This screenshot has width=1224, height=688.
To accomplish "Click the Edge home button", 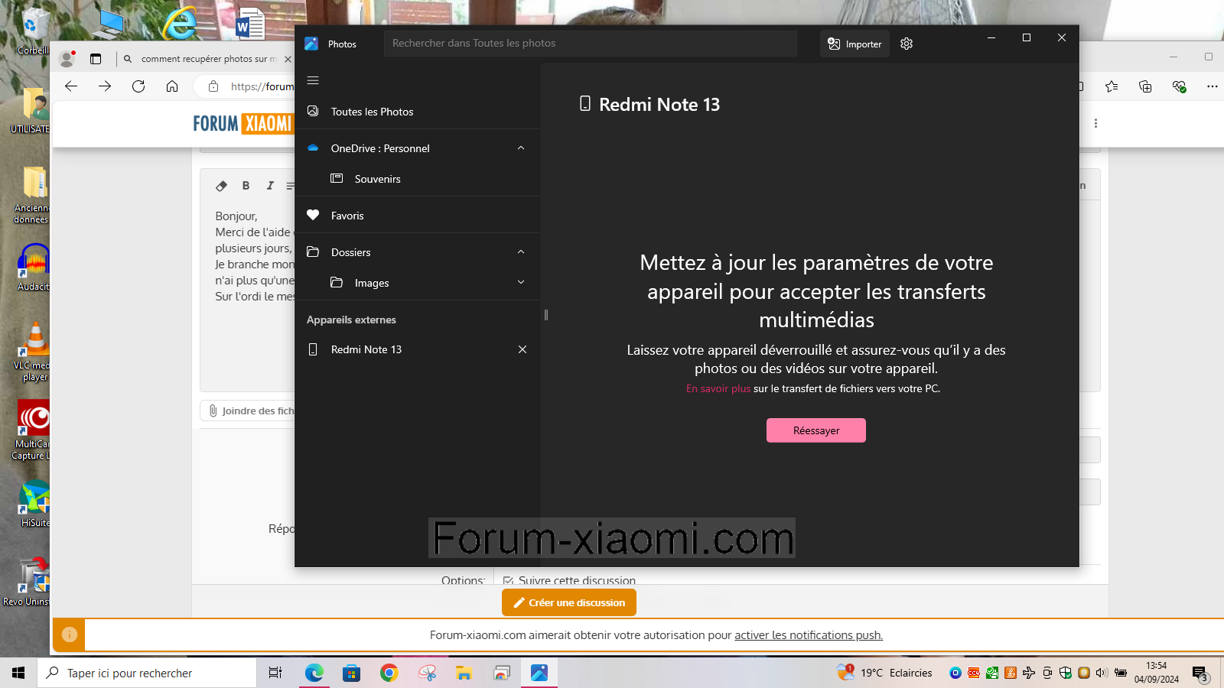I will click(x=172, y=86).
